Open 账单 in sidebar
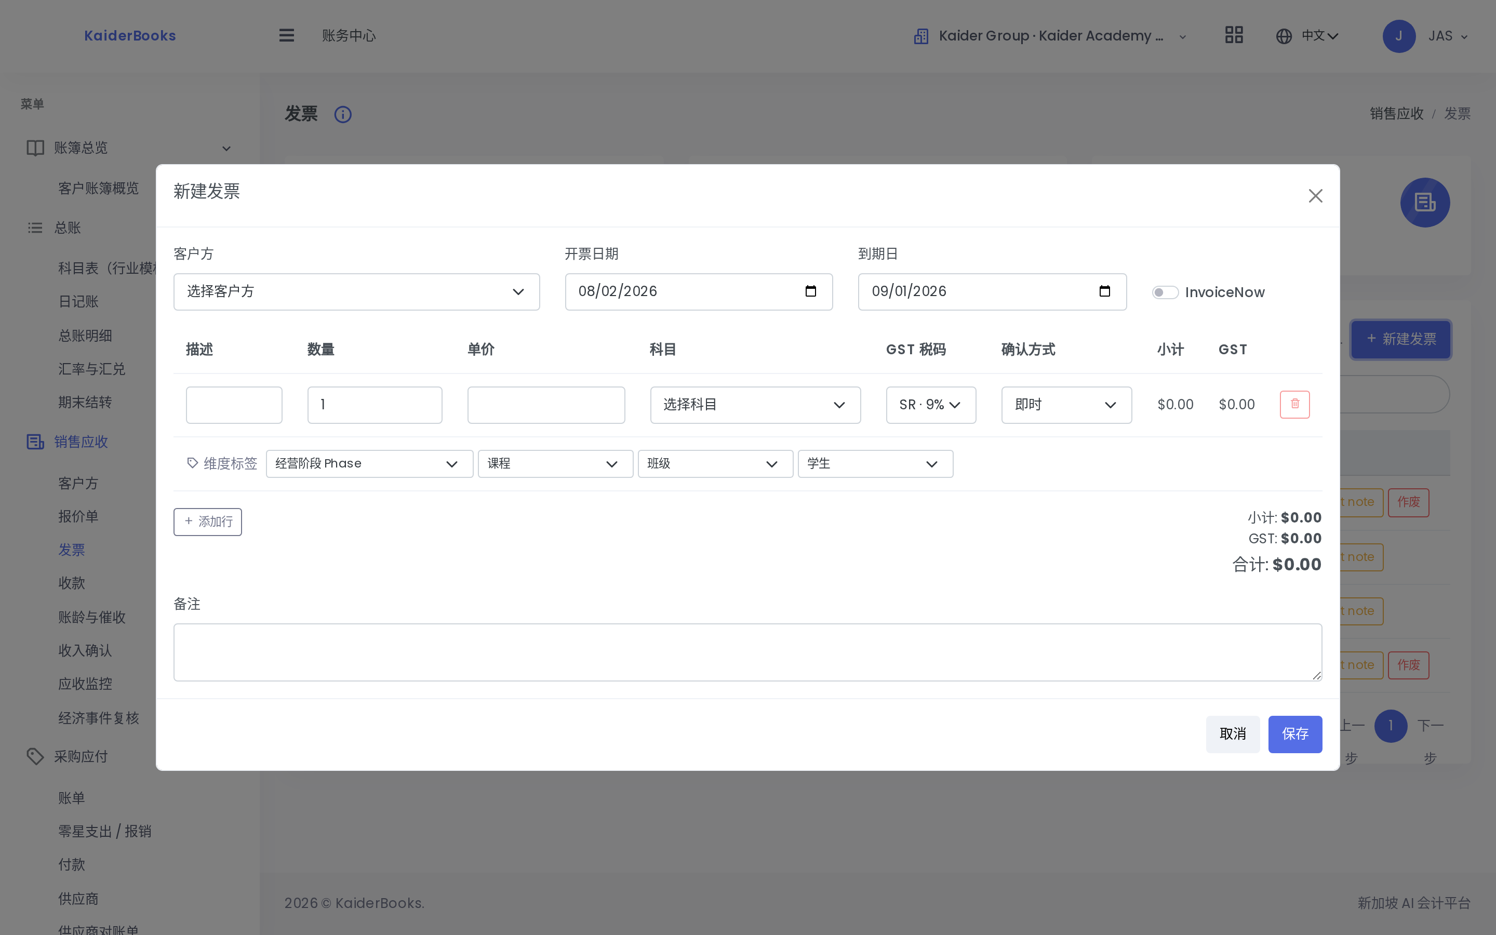The image size is (1496, 935). (72, 798)
